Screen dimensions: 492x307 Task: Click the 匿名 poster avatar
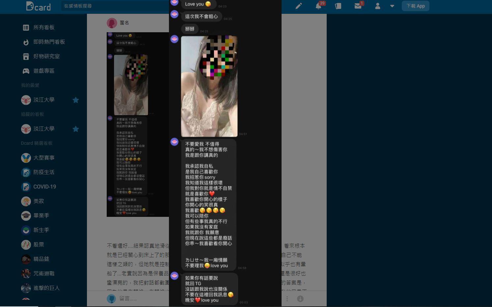112,23
